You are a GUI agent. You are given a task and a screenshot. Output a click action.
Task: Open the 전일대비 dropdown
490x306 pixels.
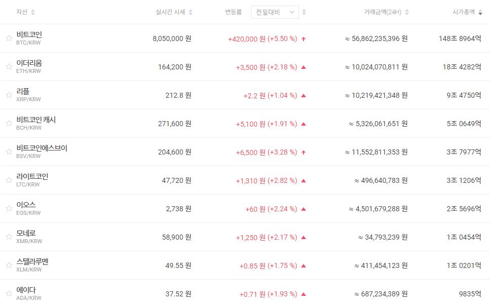point(275,12)
